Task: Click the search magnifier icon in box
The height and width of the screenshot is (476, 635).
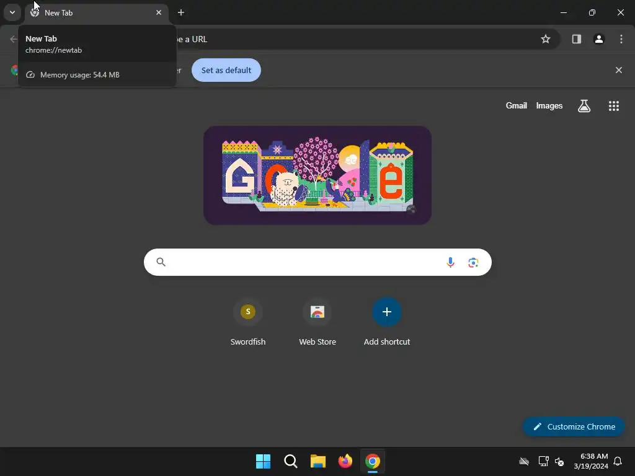Action: click(x=161, y=262)
